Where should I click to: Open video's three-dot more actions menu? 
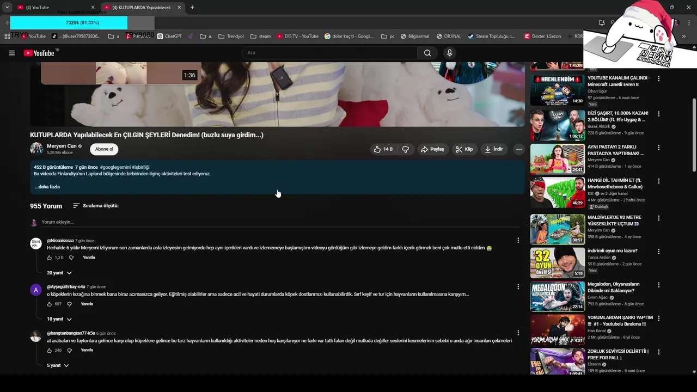(x=519, y=149)
